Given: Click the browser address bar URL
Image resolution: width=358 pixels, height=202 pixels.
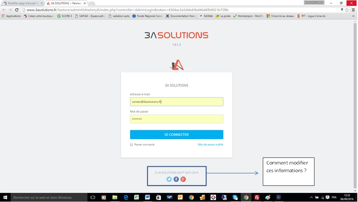Looking at the screenshot, I should coord(128,10).
